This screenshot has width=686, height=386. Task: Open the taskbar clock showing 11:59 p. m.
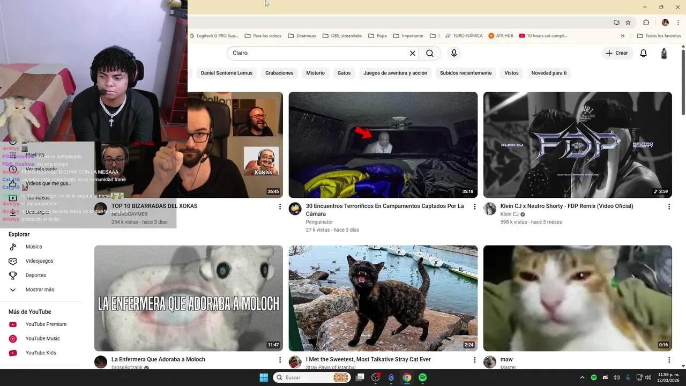pyautogui.click(x=668, y=377)
